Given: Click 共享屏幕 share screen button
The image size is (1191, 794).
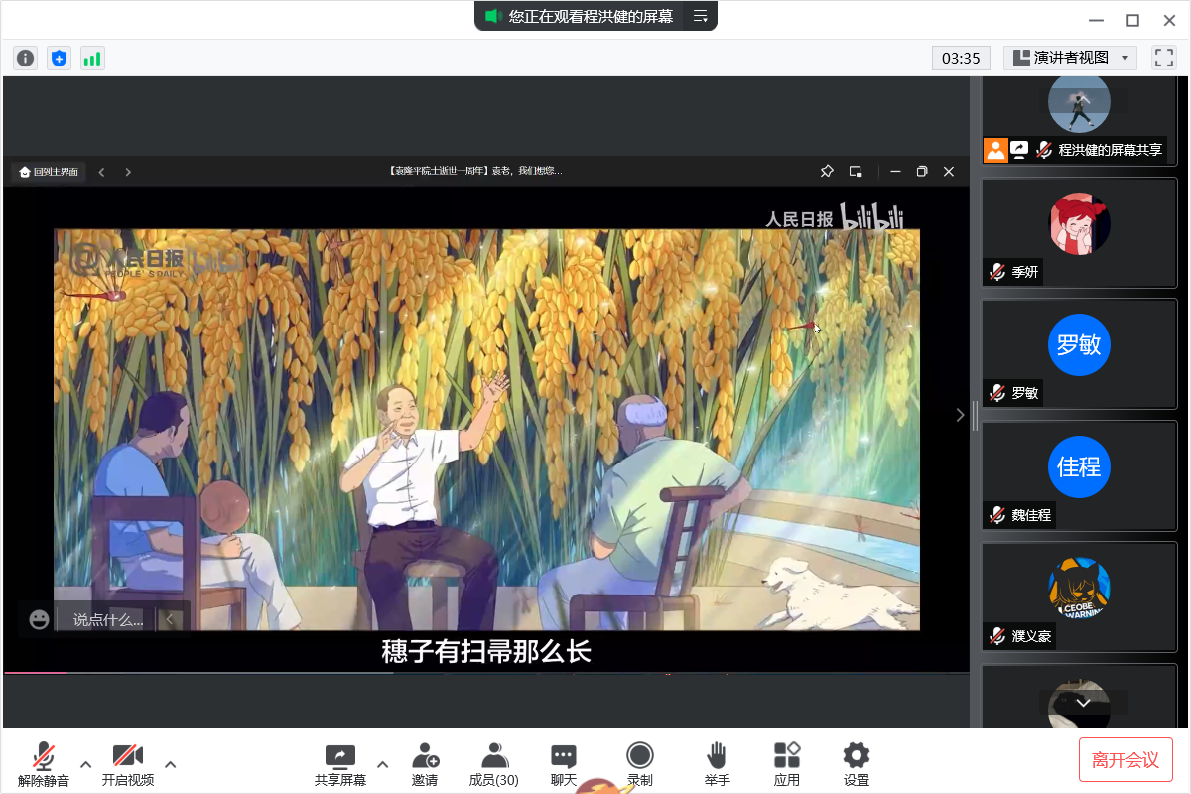Looking at the screenshot, I should [340, 764].
